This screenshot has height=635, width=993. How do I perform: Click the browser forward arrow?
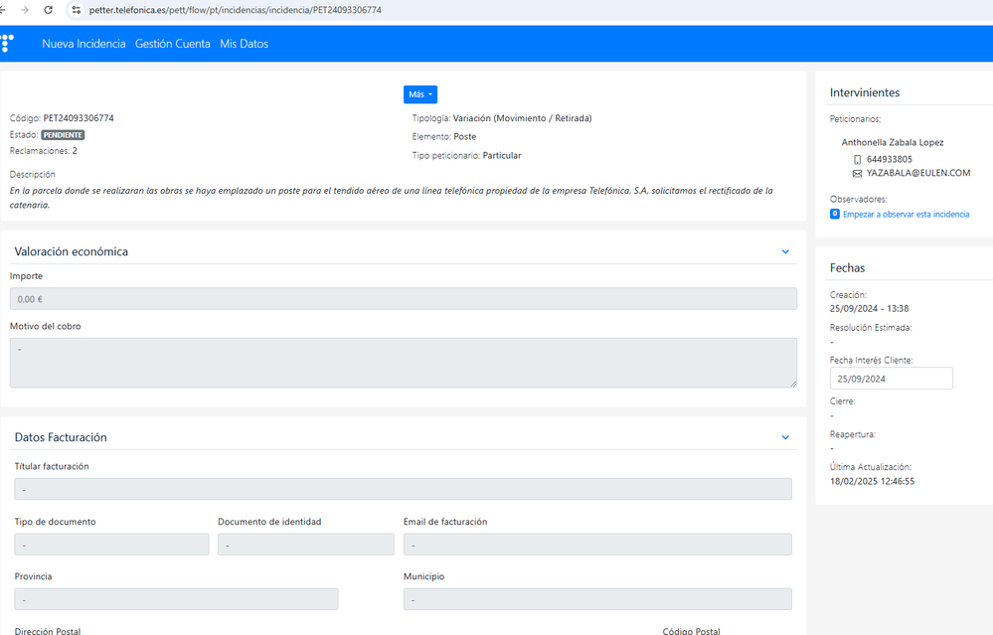point(25,10)
